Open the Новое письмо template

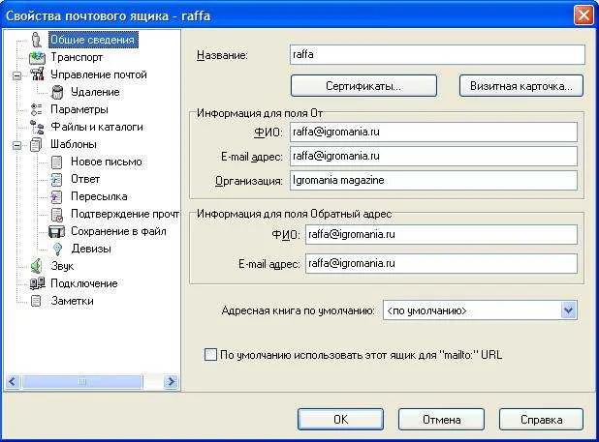[x=107, y=162]
